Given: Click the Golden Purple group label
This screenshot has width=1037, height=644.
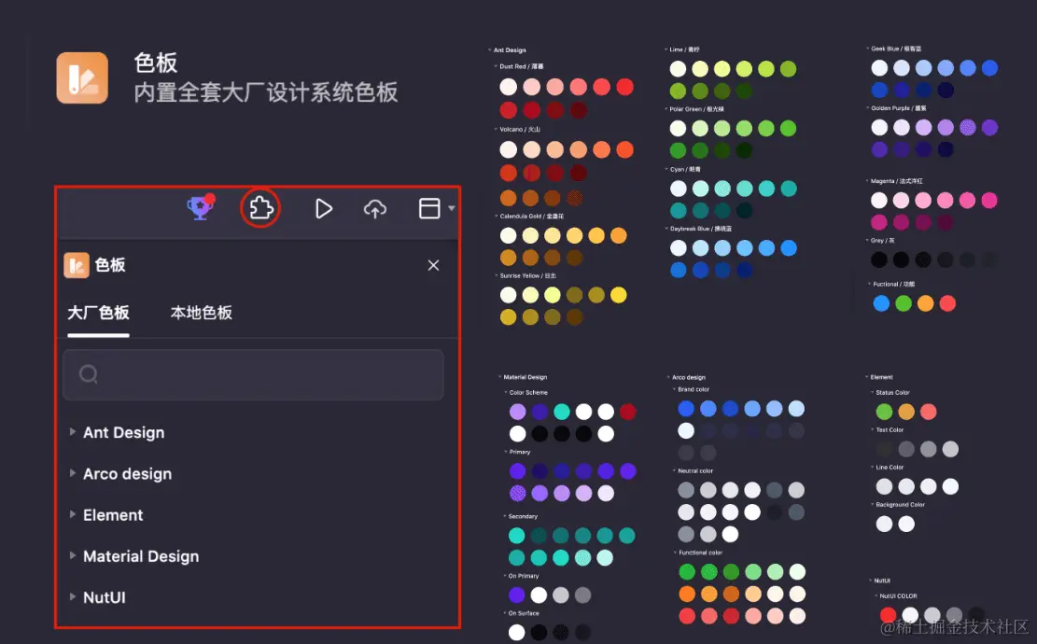Looking at the screenshot, I should 898,107.
